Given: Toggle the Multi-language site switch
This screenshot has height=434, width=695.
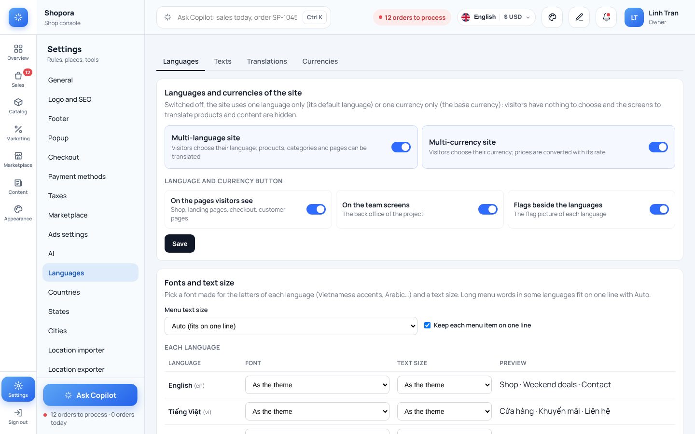Looking at the screenshot, I should click(401, 147).
